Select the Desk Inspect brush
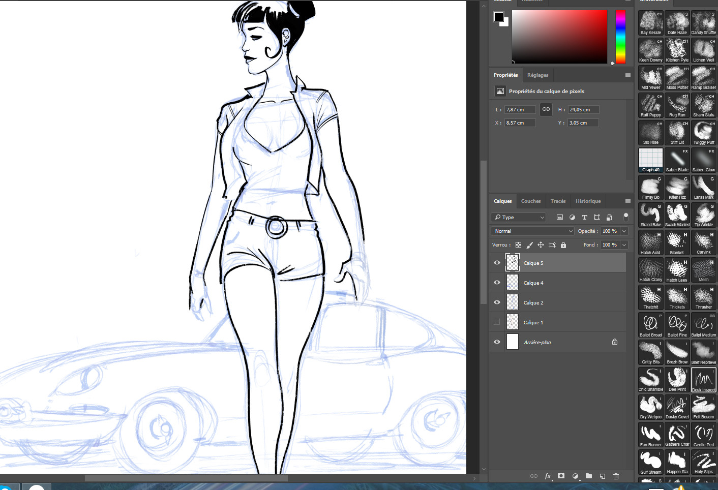 704,380
